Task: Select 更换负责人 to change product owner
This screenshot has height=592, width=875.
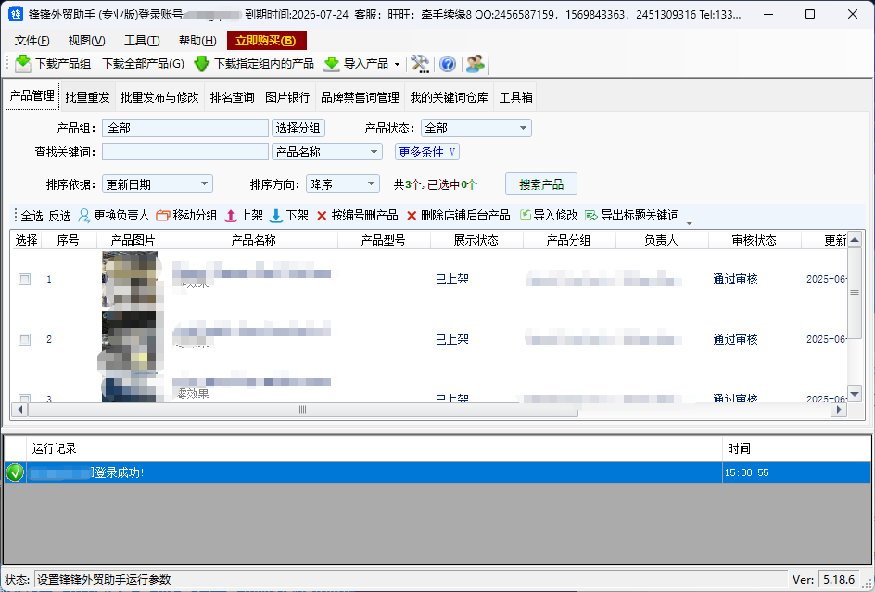Action: [116, 215]
